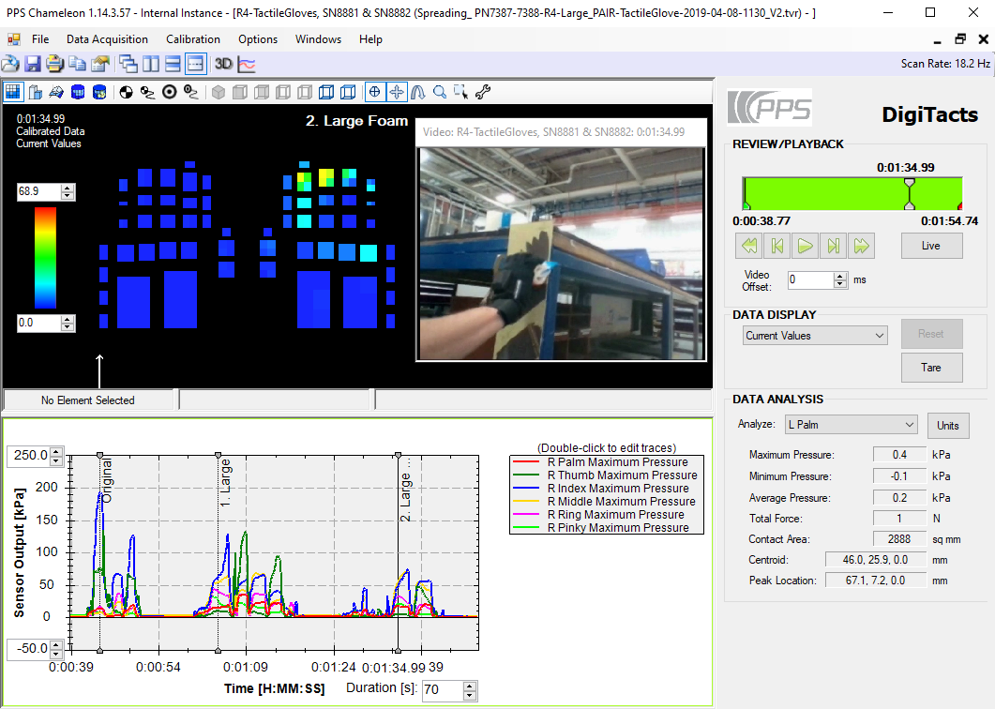Expand the Analyze L Palm dropdown

(909, 425)
